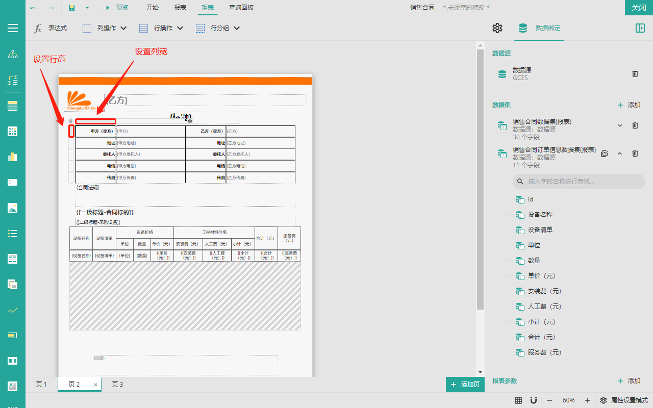The height and width of the screenshot is (408, 653).
Task: Switch to 页 3 page tab
Action: click(117, 385)
